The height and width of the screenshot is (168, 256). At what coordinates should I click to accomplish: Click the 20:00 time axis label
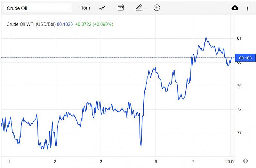[x=230, y=161]
